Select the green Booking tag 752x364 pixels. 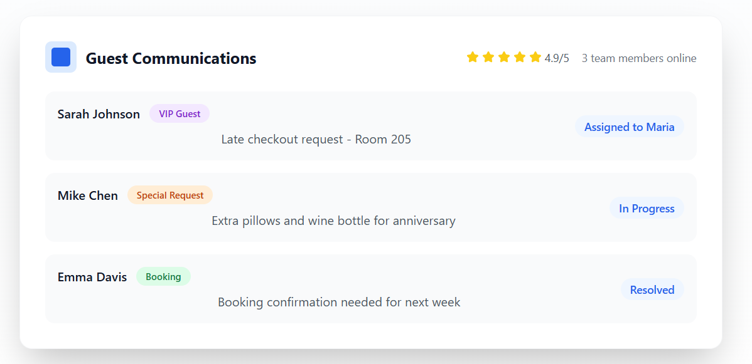coord(163,276)
